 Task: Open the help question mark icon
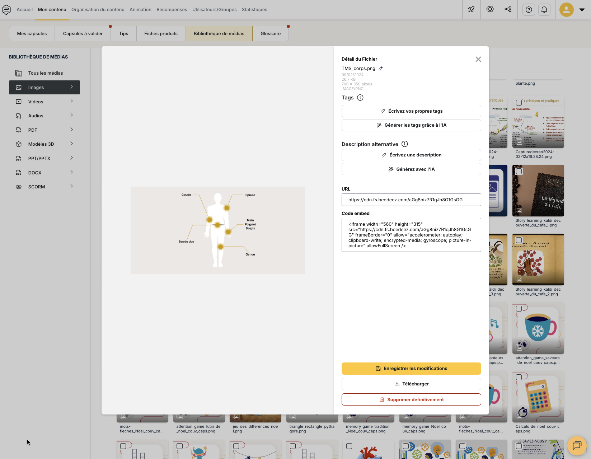[529, 10]
